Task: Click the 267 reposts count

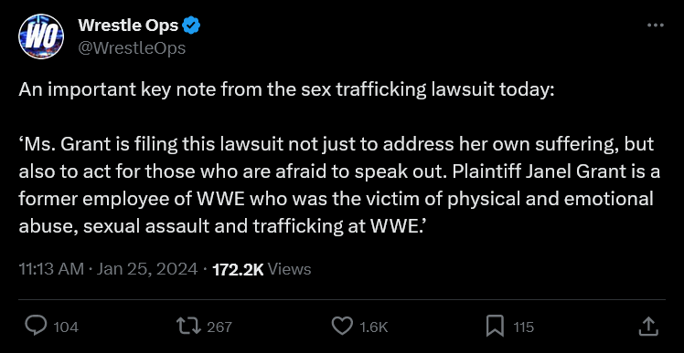Action: pos(219,327)
